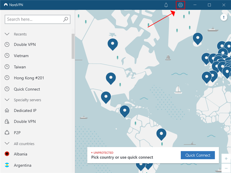
Task: Click the map pin over Canada
Action: (x=113, y=44)
